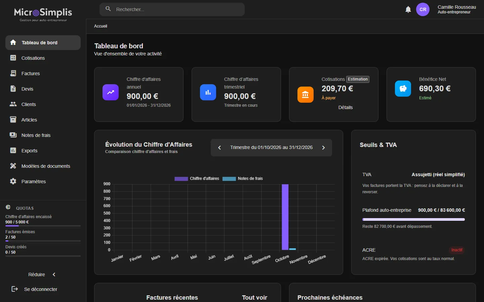Click the Clients people icon in sidebar
This screenshot has width=484, height=302.
coord(13,104)
